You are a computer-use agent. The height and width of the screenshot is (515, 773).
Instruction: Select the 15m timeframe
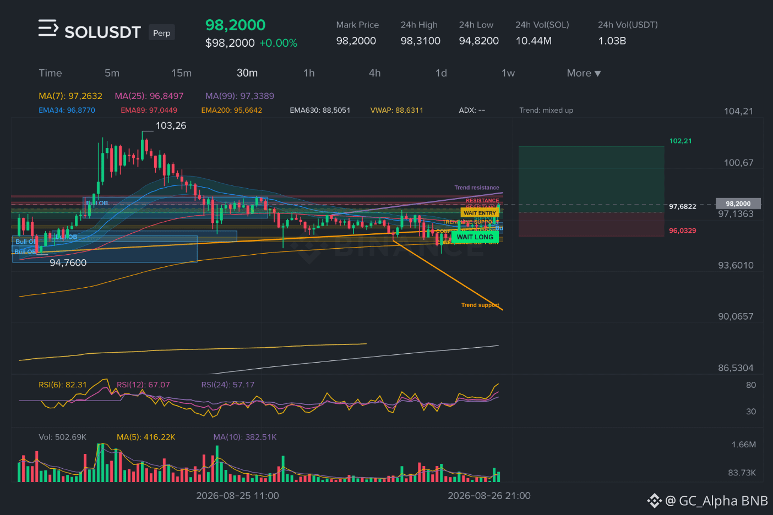[181, 73]
